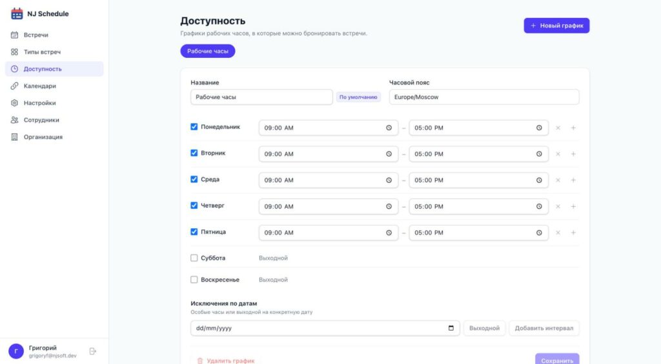Add an interval to Пятница
The image size is (661, 364).
[573, 233]
